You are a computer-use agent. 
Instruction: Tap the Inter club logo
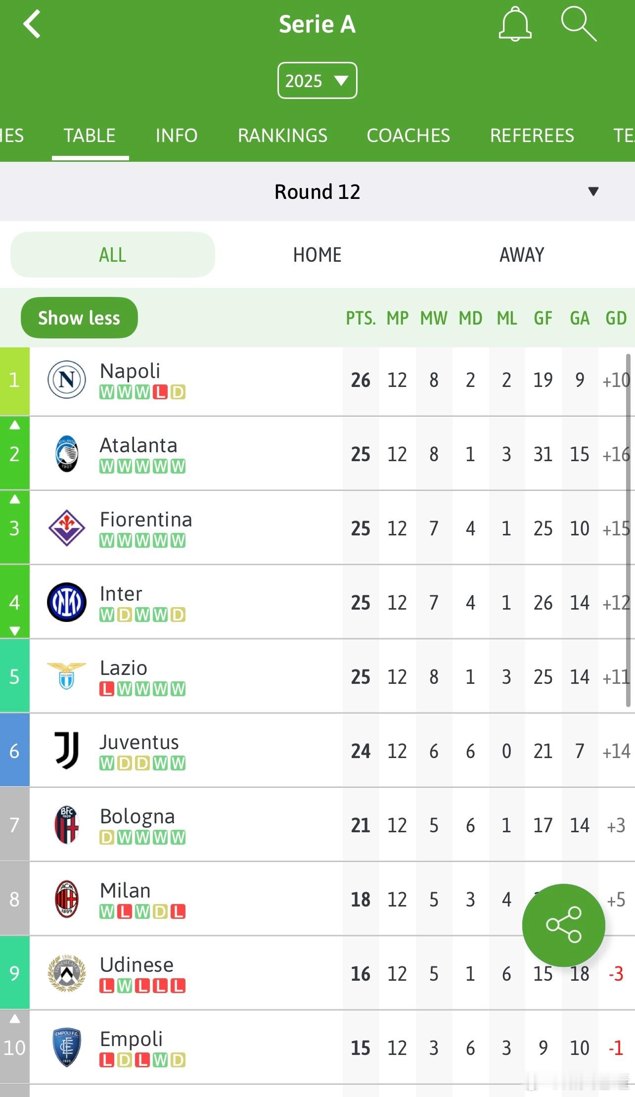[x=67, y=602]
